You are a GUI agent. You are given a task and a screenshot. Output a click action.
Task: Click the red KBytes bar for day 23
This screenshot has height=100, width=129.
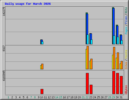coord(91,89)
